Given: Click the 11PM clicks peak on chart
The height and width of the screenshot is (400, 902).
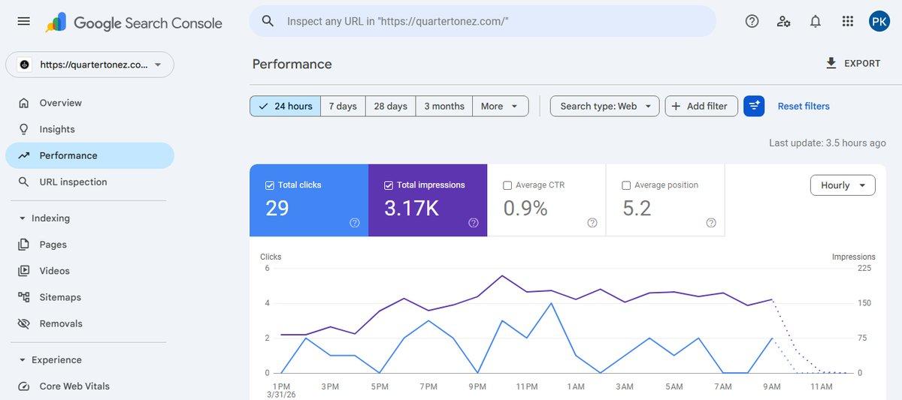Looking at the screenshot, I should tap(551, 303).
